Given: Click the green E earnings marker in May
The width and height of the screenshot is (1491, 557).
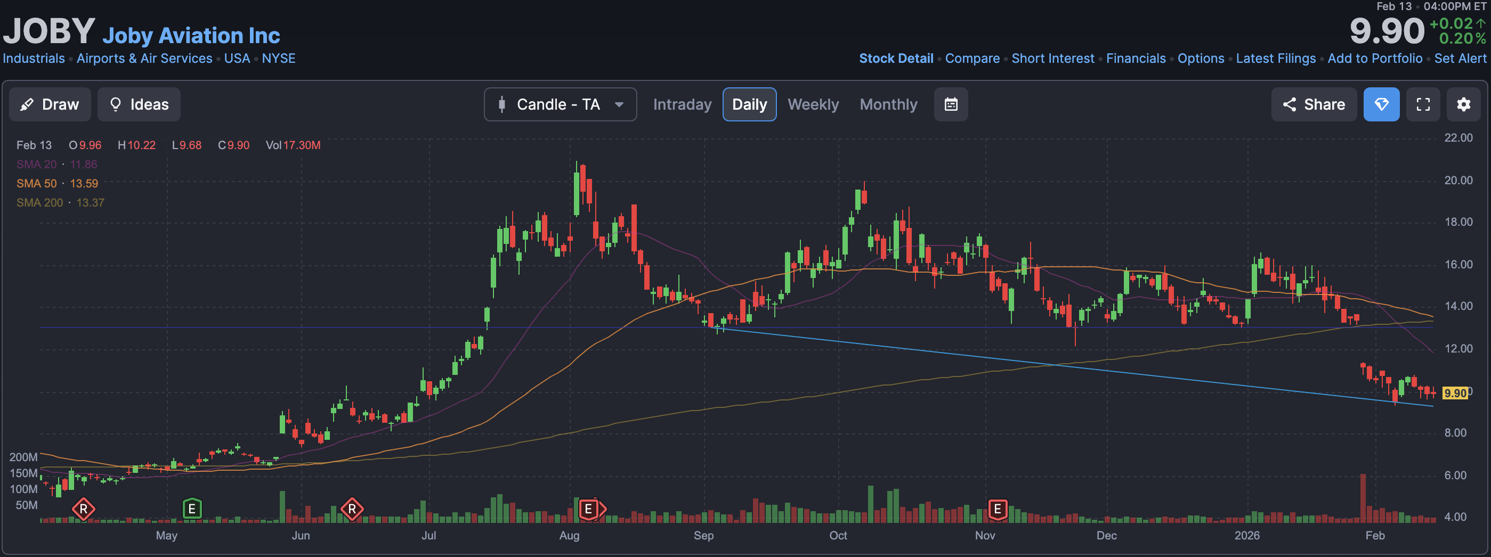Looking at the screenshot, I should [x=192, y=509].
